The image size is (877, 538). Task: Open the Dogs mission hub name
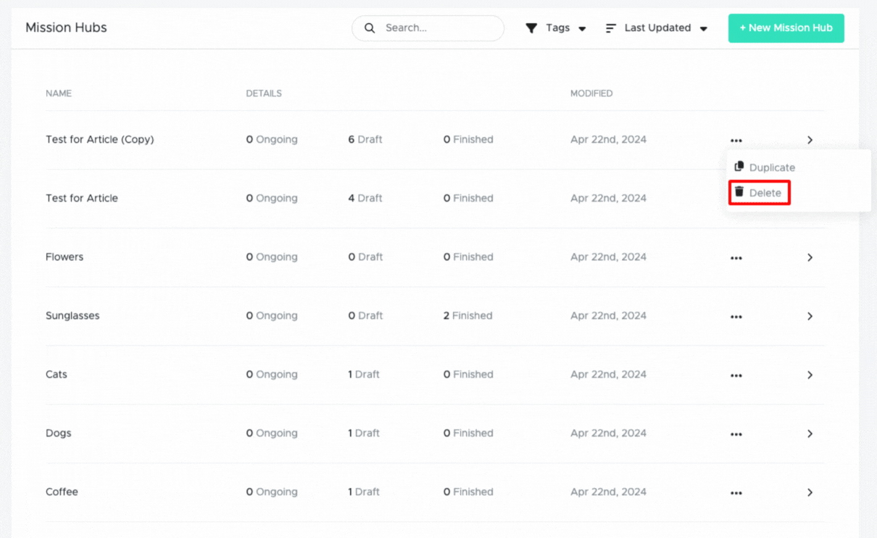coord(59,433)
